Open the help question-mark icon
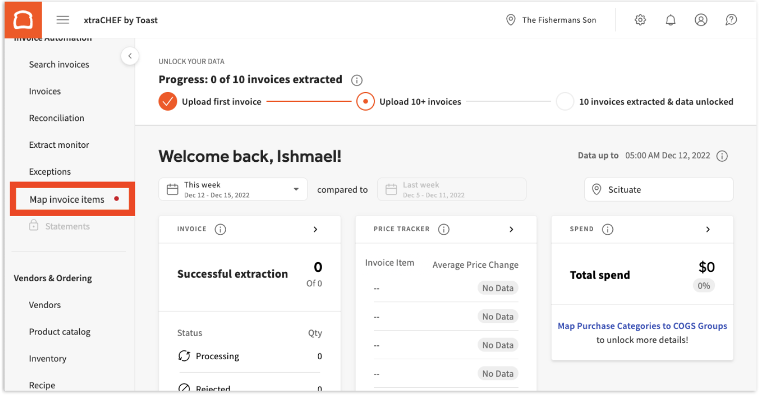The width and height of the screenshot is (762, 397). coord(731,20)
